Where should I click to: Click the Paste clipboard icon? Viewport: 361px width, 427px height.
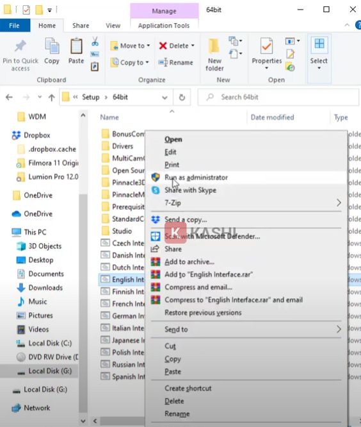(76, 46)
